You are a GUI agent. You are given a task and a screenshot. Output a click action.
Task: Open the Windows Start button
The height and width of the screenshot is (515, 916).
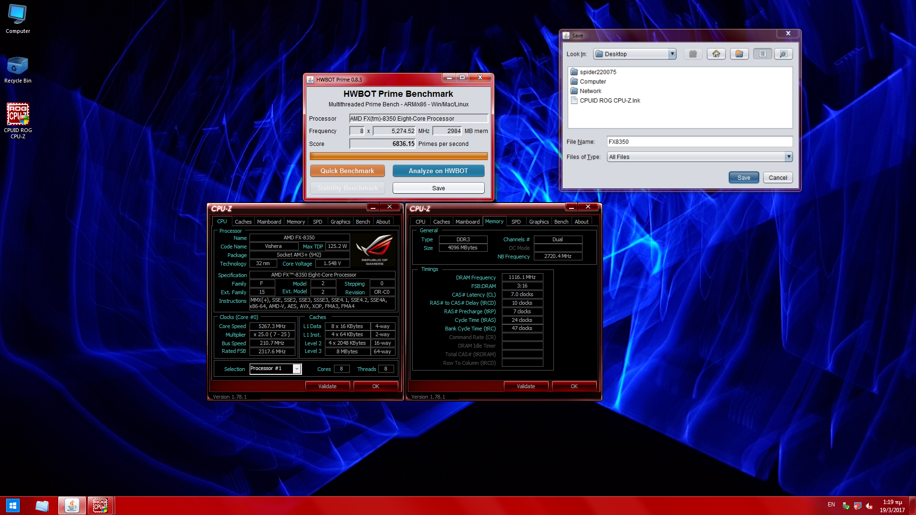pyautogui.click(x=13, y=505)
